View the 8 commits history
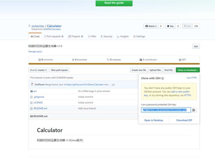The image size is (215, 159). 46,60
